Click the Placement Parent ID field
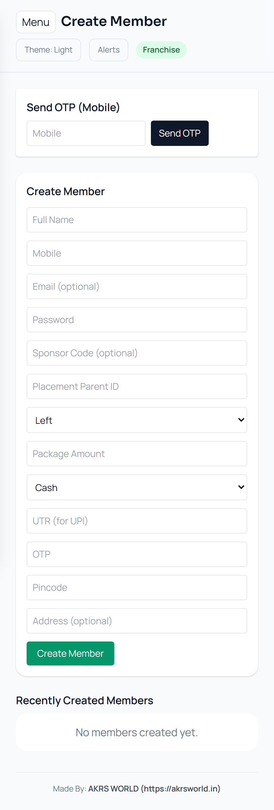 pyautogui.click(x=137, y=386)
